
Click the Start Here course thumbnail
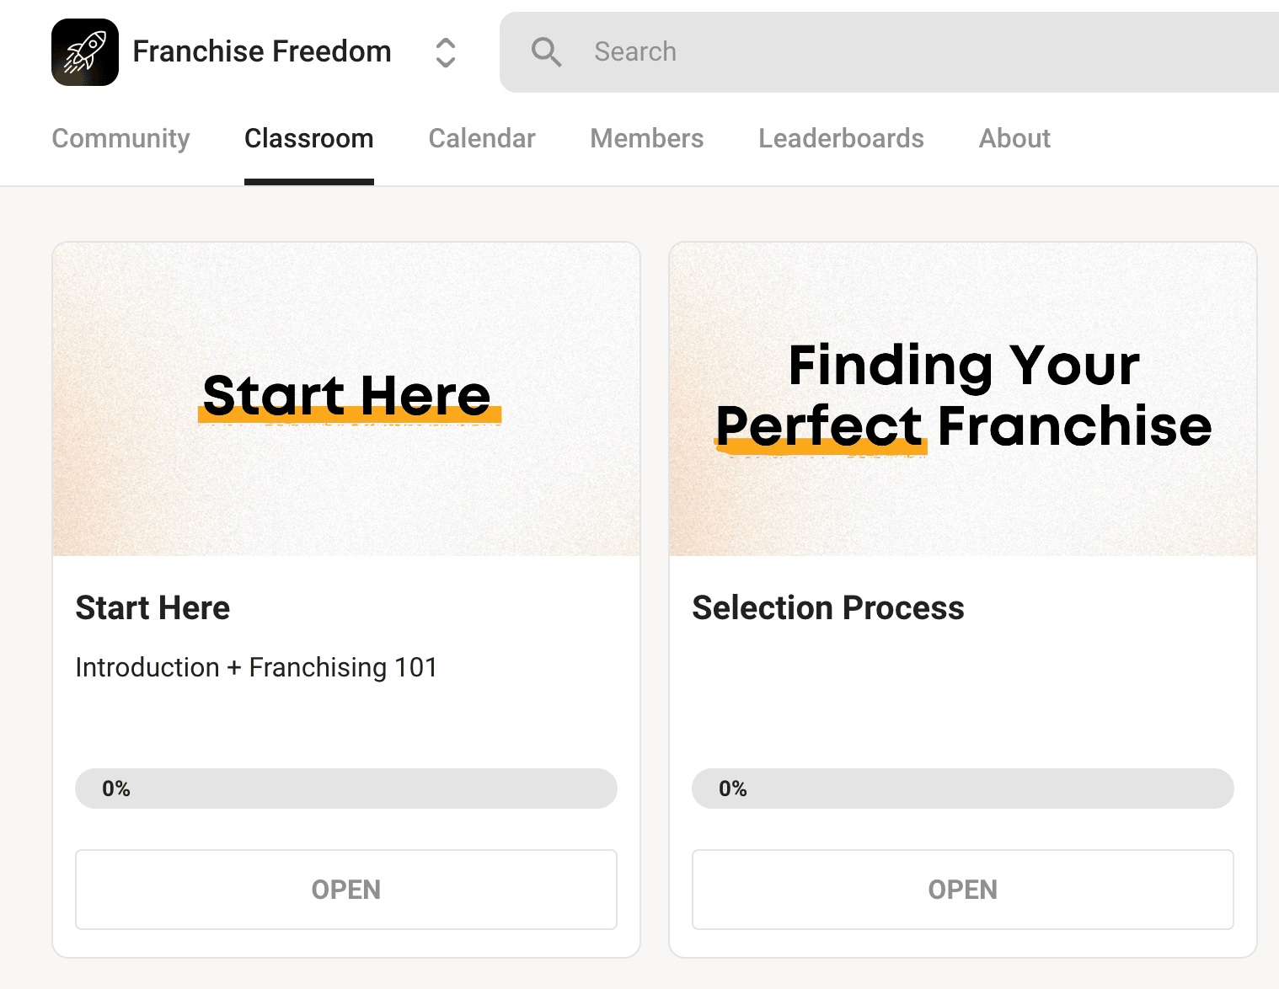pos(346,399)
